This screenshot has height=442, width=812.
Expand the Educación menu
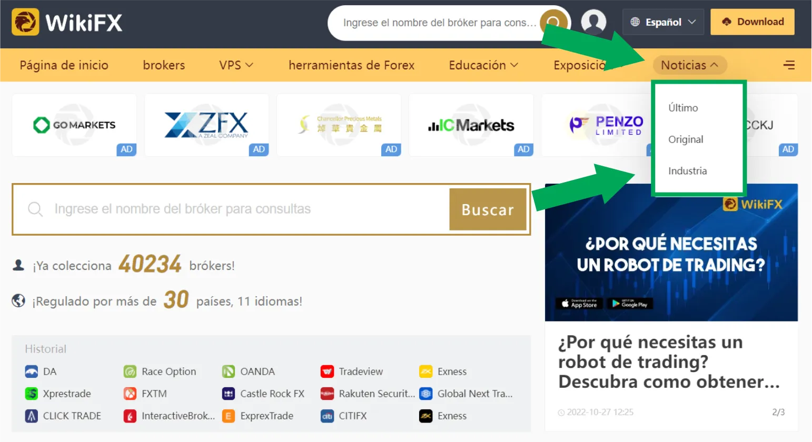coord(483,65)
